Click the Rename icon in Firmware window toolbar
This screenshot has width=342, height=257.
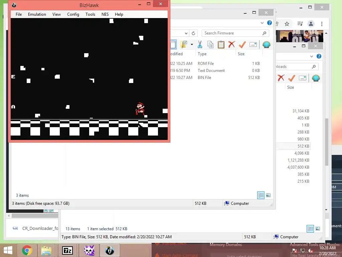click(x=253, y=45)
